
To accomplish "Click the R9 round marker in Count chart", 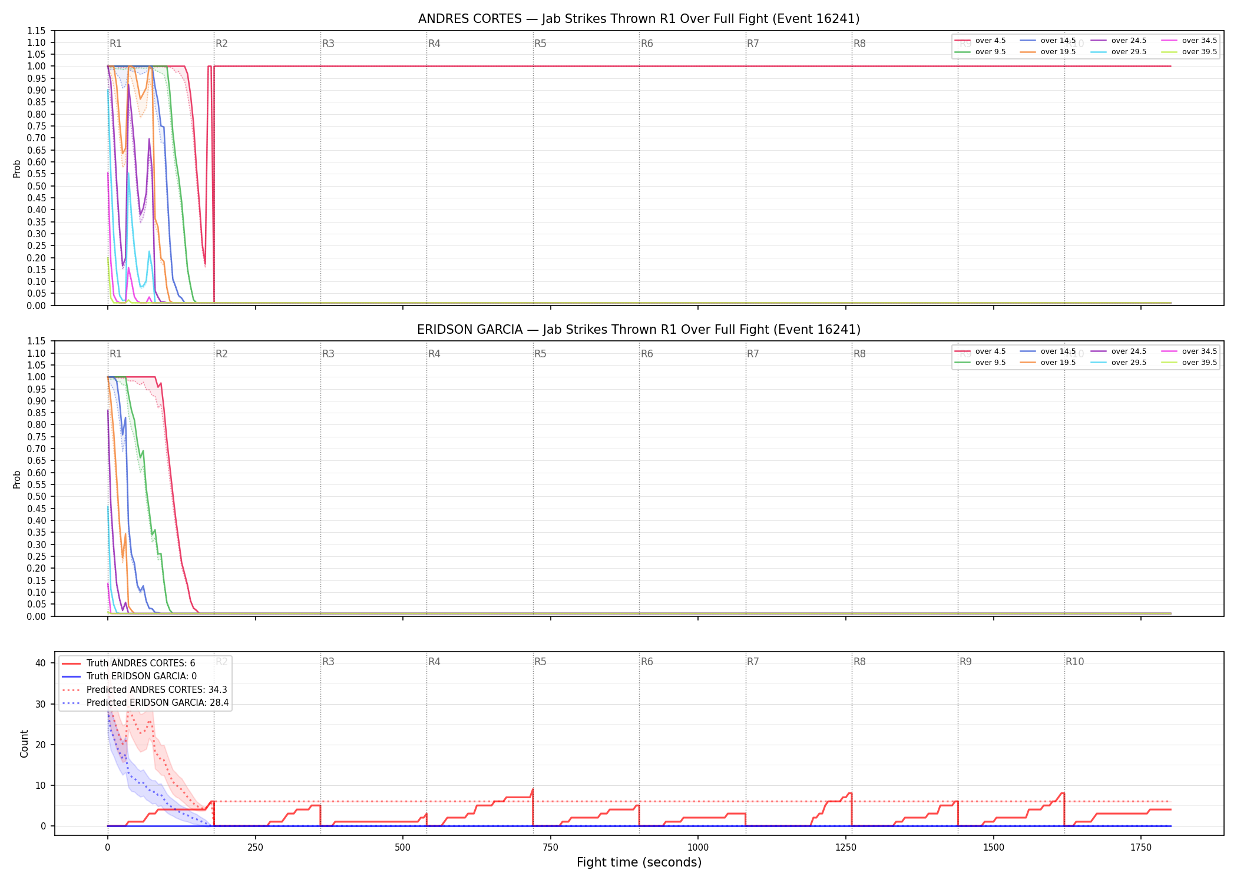I will 965,662.
